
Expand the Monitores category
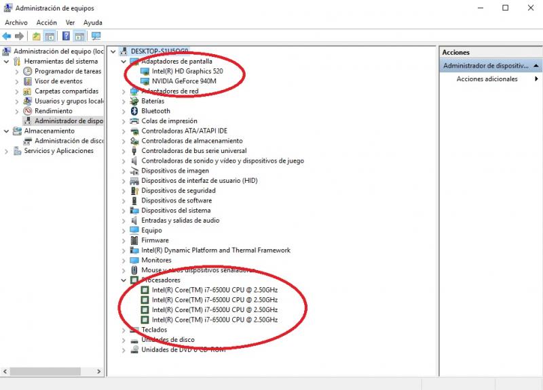(x=124, y=261)
